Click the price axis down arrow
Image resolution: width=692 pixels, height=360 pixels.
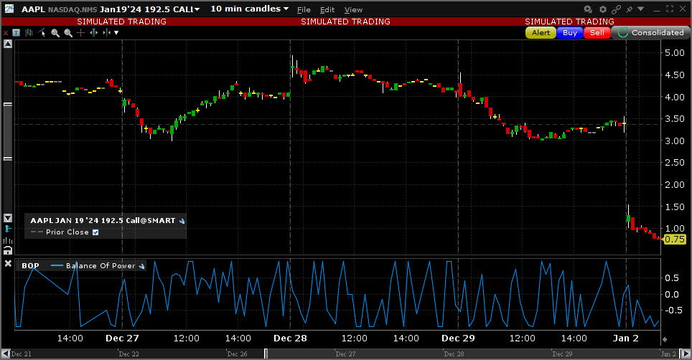pos(8,218)
